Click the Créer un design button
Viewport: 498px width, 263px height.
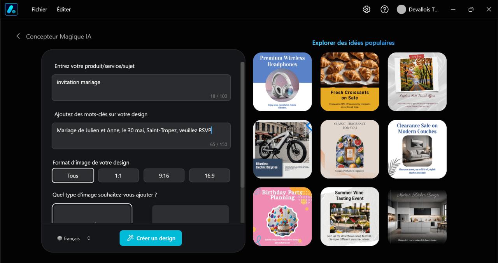pos(151,238)
